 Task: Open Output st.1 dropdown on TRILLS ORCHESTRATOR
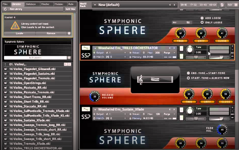click(x=125, y=53)
